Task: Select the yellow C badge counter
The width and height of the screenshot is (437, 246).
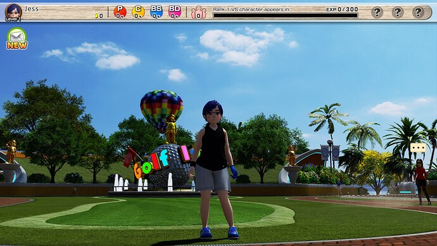Action: 138,12
